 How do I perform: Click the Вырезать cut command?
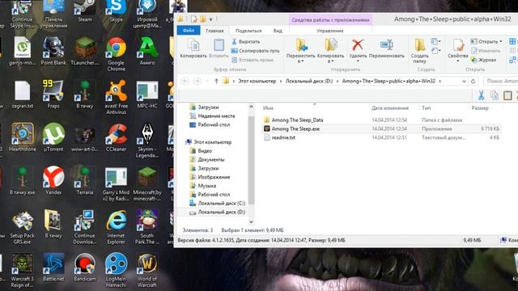click(246, 41)
